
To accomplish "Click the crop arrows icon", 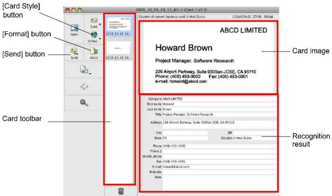I will coord(84,87).
